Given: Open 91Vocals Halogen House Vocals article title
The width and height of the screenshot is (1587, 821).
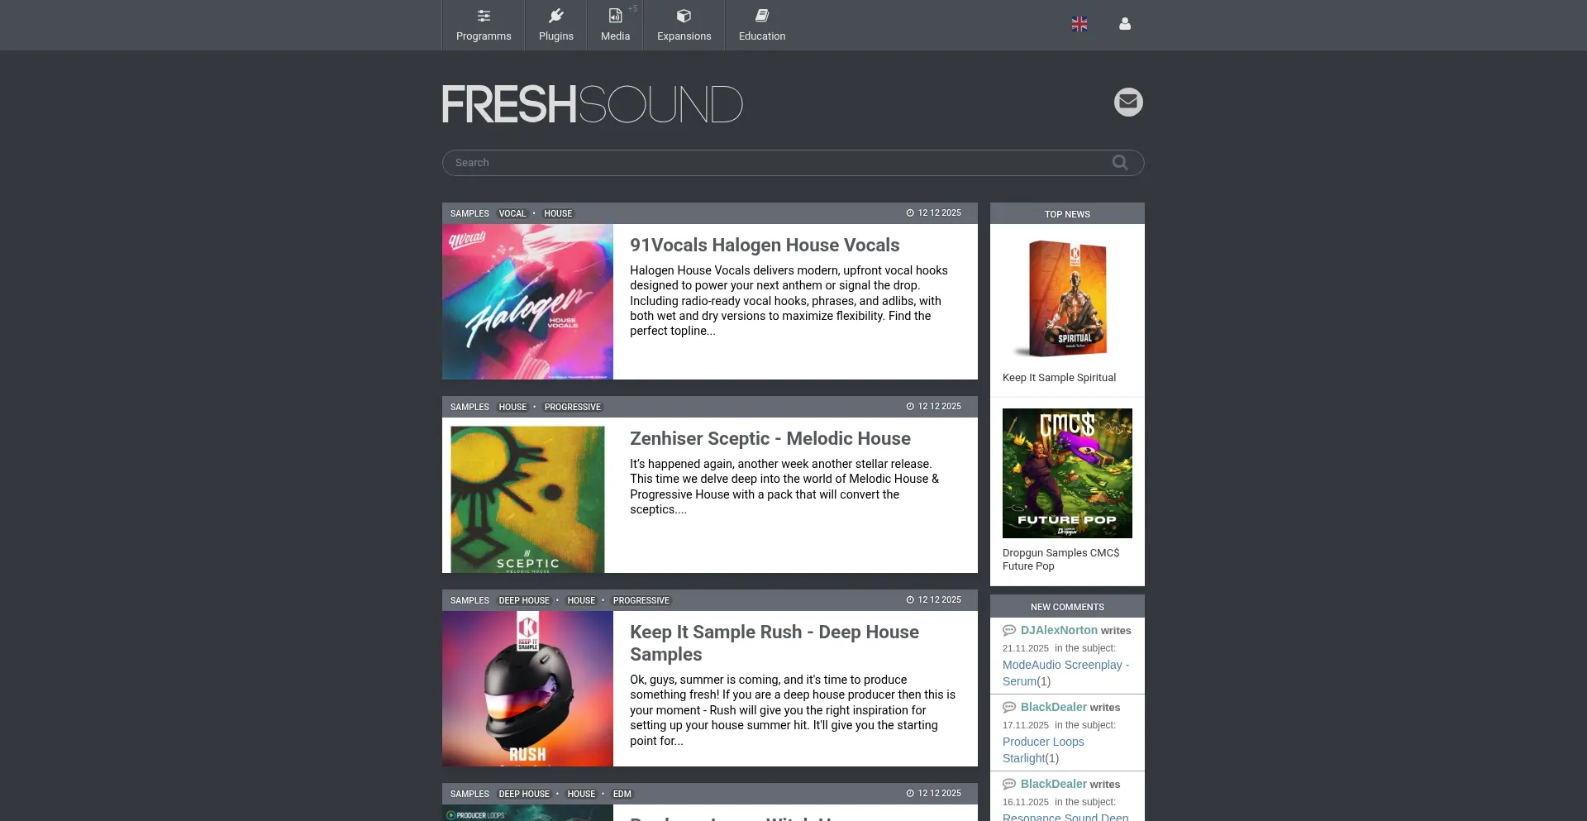Looking at the screenshot, I should tap(765, 246).
